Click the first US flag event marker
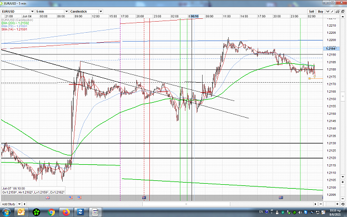This screenshot has width=347, height=217. [71, 198]
